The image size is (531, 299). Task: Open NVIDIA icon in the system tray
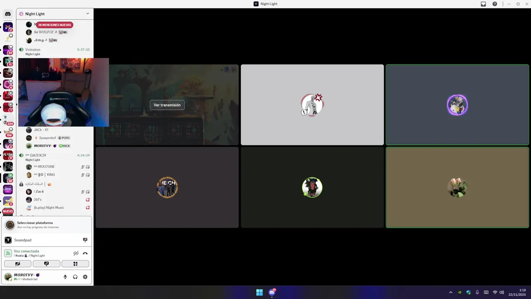460,292
